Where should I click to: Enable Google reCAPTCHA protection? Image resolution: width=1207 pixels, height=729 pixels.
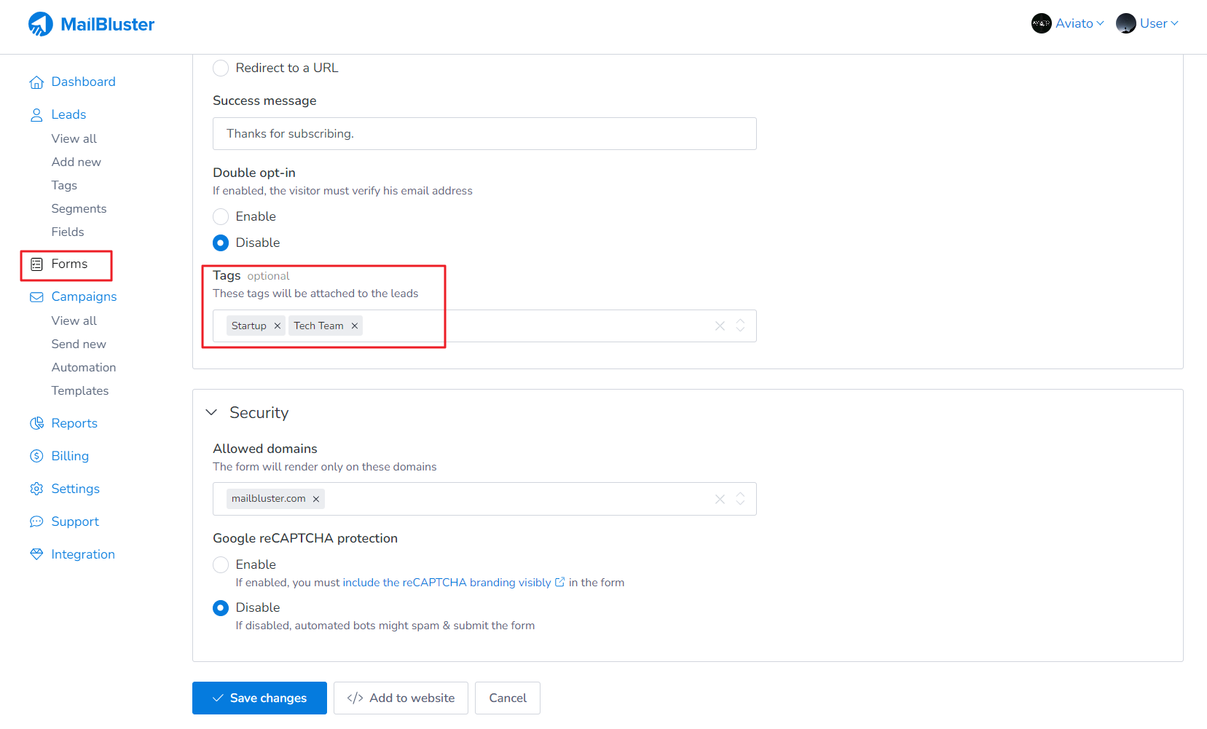pyautogui.click(x=221, y=564)
